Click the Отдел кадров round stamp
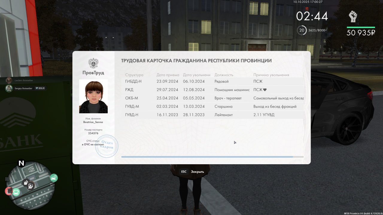The image size is (383, 215). coord(107,146)
